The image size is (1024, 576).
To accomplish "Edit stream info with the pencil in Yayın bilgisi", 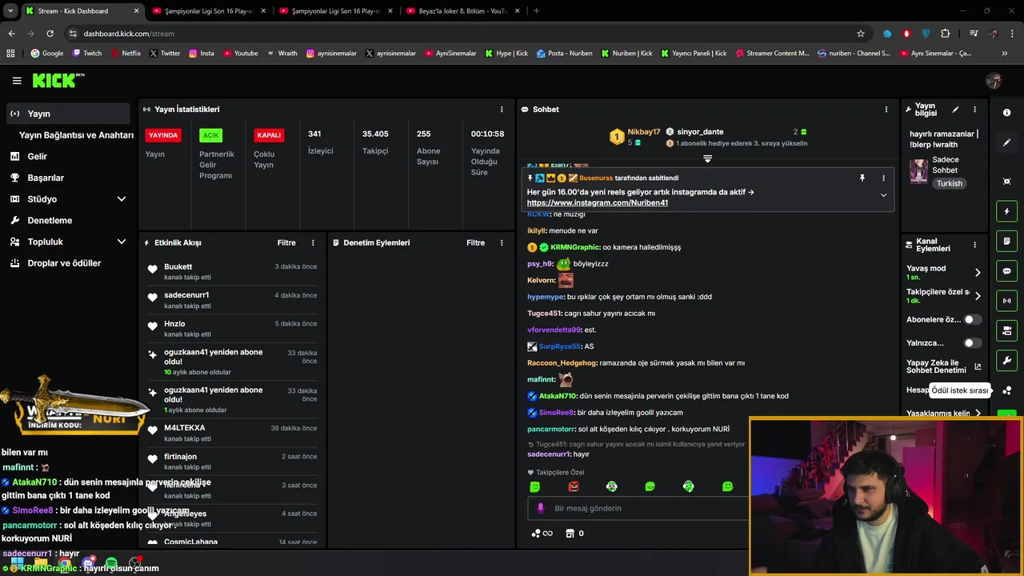I will [x=955, y=110].
